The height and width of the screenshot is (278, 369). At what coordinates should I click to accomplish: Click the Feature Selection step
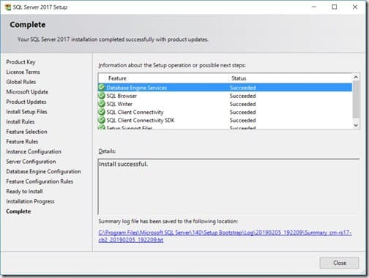point(26,132)
